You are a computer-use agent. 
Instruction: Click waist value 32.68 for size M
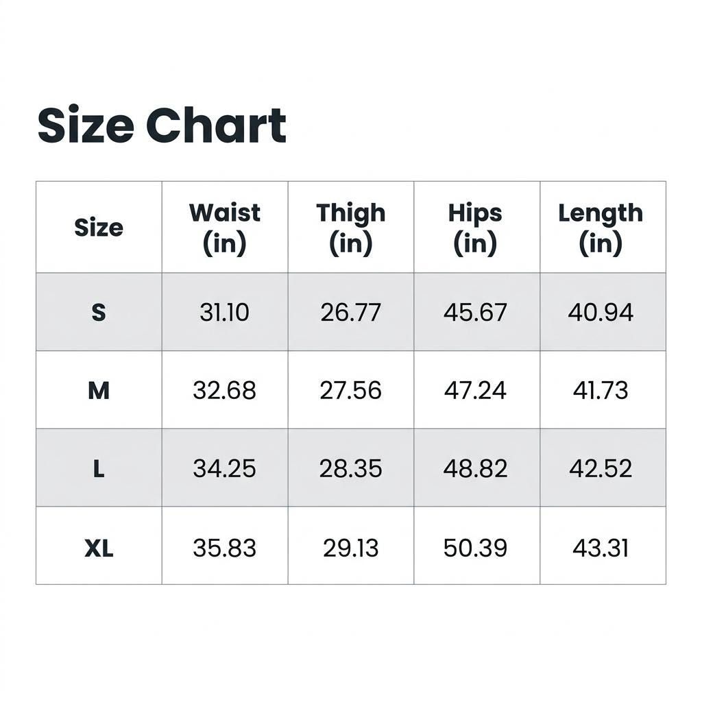pos(225,390)
